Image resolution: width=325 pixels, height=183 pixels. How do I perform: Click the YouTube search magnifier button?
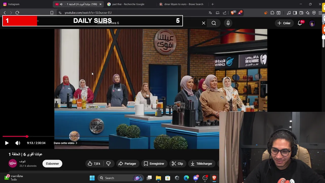point(214,23)
